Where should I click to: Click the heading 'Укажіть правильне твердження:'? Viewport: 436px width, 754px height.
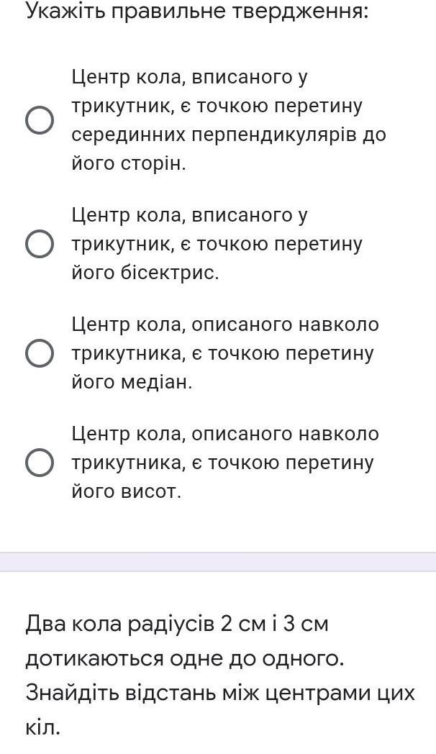[196, 11]
